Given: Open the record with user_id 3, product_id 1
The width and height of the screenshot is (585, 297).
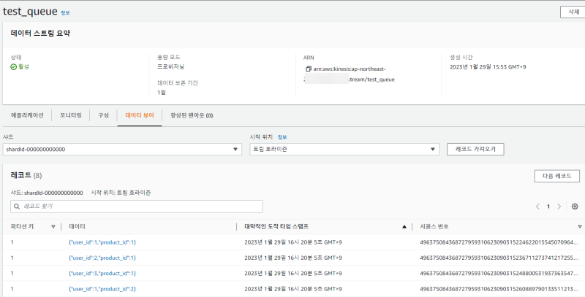Looking at the screenshot, I should pyautogui.click(x=102, y=273).
